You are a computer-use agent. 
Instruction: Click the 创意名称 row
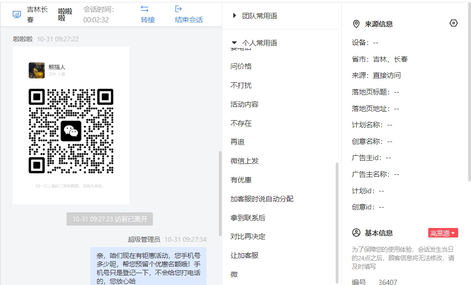click(x=372, y=141)
